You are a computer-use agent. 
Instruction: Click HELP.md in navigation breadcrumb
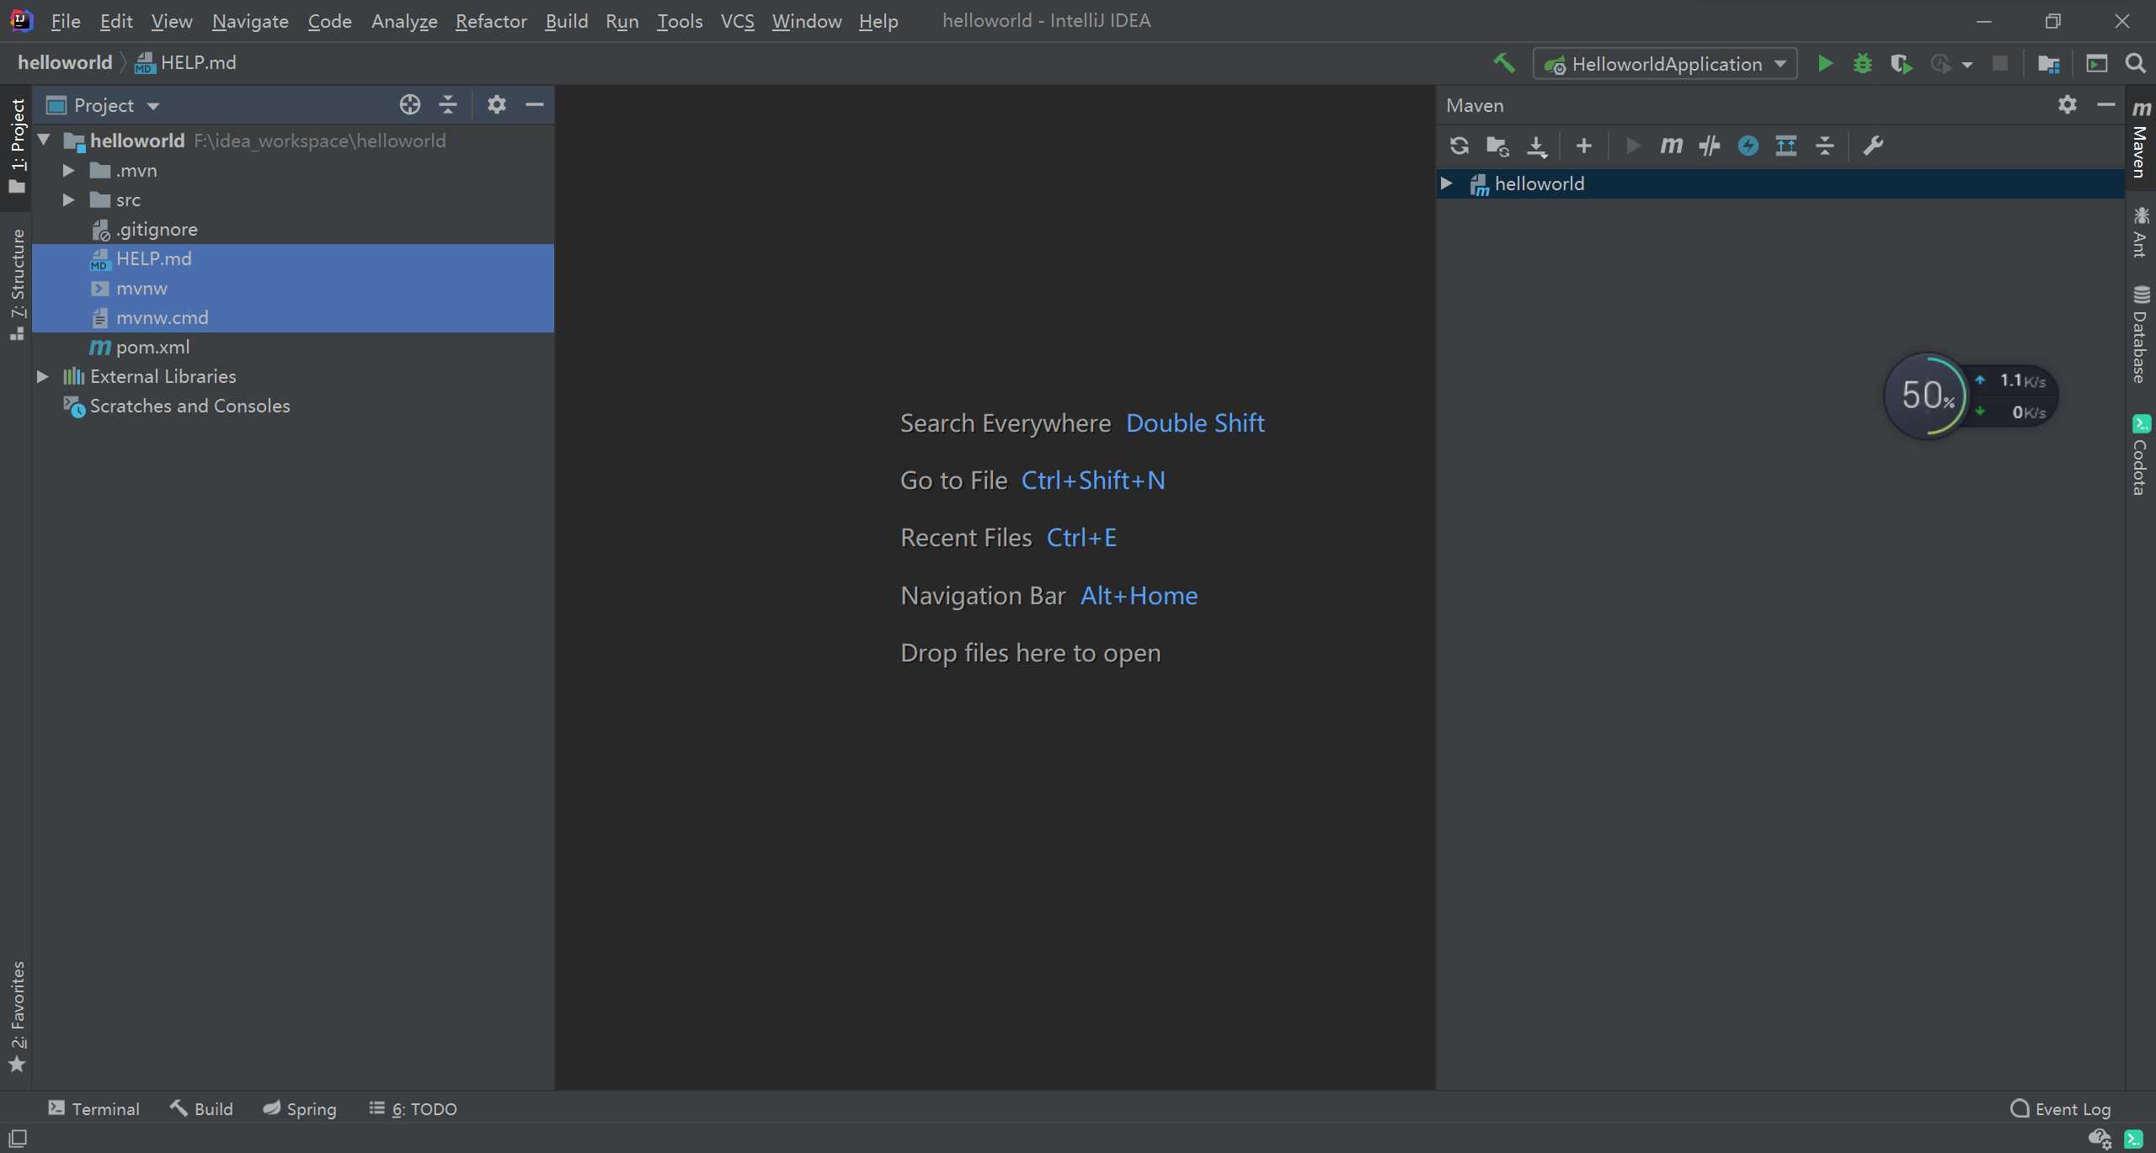point(186,63)
